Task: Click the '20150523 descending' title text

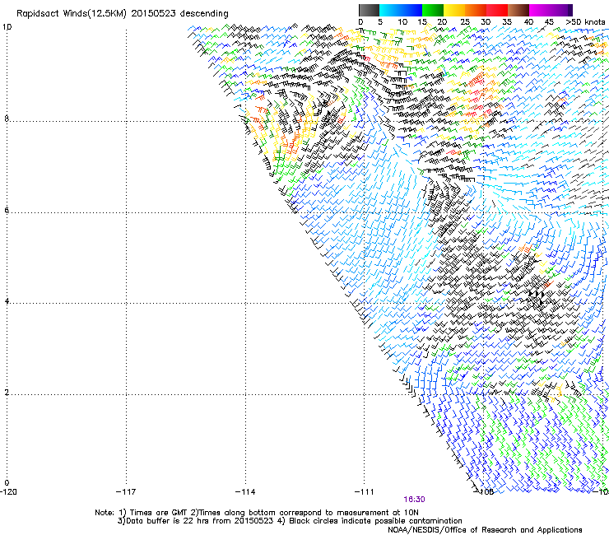Action: click(180, 14)
